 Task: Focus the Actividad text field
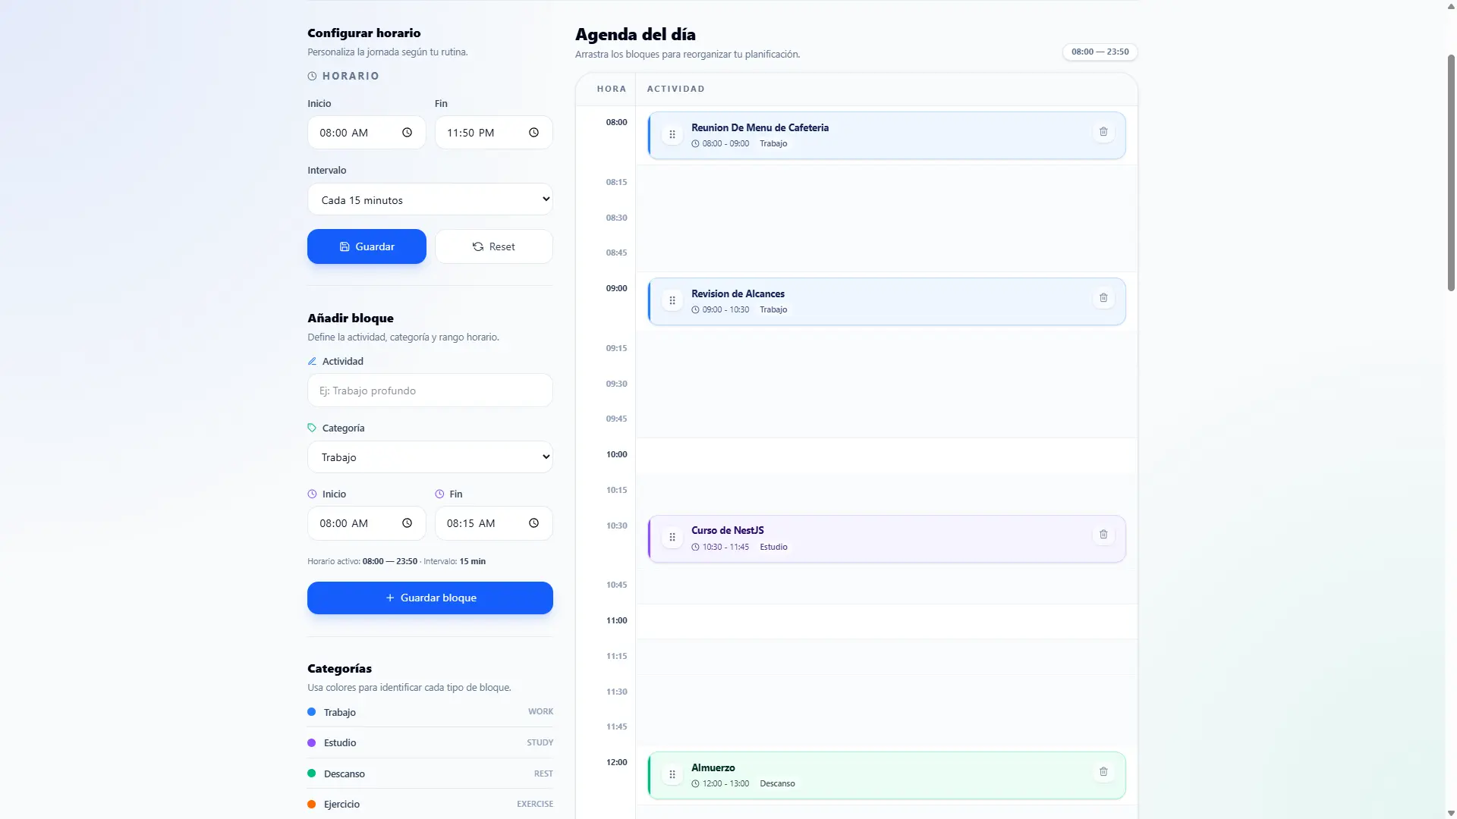click(430, 391)
